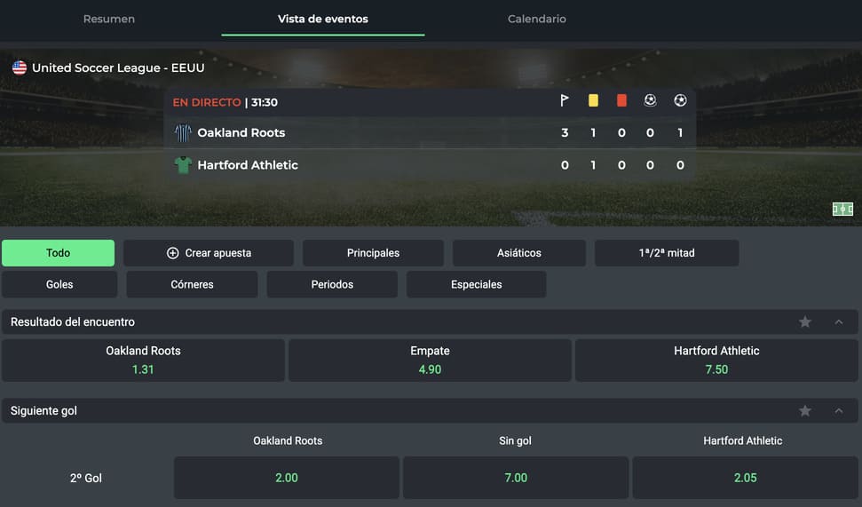Switch to the Resumen tab
This screenshot has width=862, height=507.
[109, 19]
